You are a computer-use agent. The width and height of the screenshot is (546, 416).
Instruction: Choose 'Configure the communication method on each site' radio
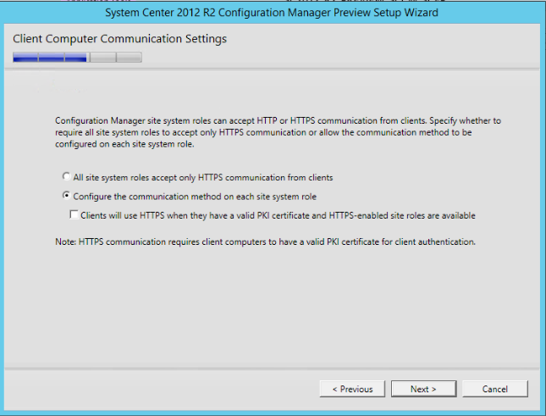67,196
